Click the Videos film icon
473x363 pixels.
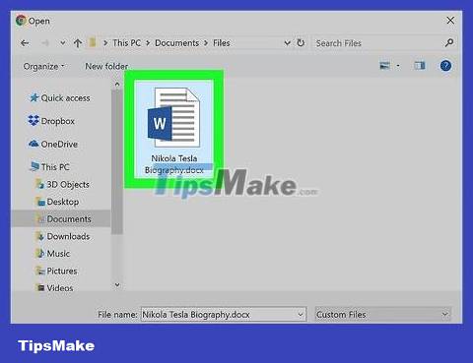point(40,288)
